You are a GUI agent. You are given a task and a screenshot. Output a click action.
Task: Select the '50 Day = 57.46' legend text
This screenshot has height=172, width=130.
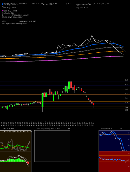10,8
